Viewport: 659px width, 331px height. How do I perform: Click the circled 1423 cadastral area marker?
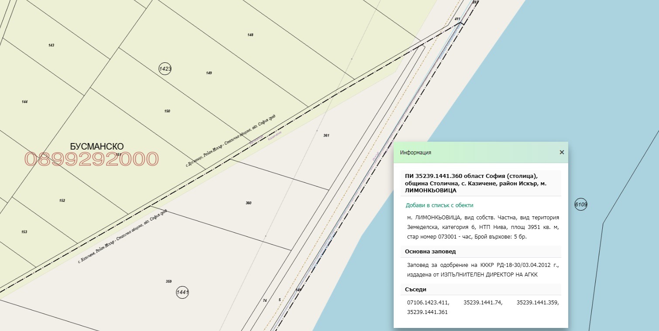point(165,68)
